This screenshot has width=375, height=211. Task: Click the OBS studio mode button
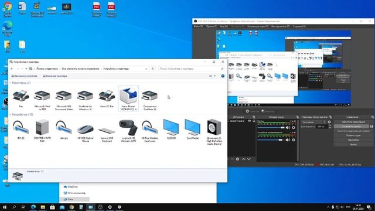coord(353,135)
